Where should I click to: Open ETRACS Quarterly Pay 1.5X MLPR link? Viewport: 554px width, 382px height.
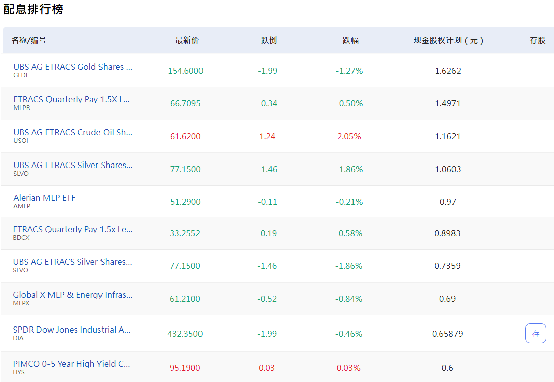[71, 99]
